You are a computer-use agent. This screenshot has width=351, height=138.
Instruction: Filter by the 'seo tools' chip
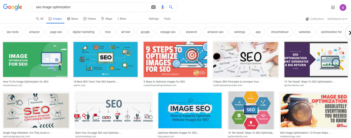pos(13,32)
